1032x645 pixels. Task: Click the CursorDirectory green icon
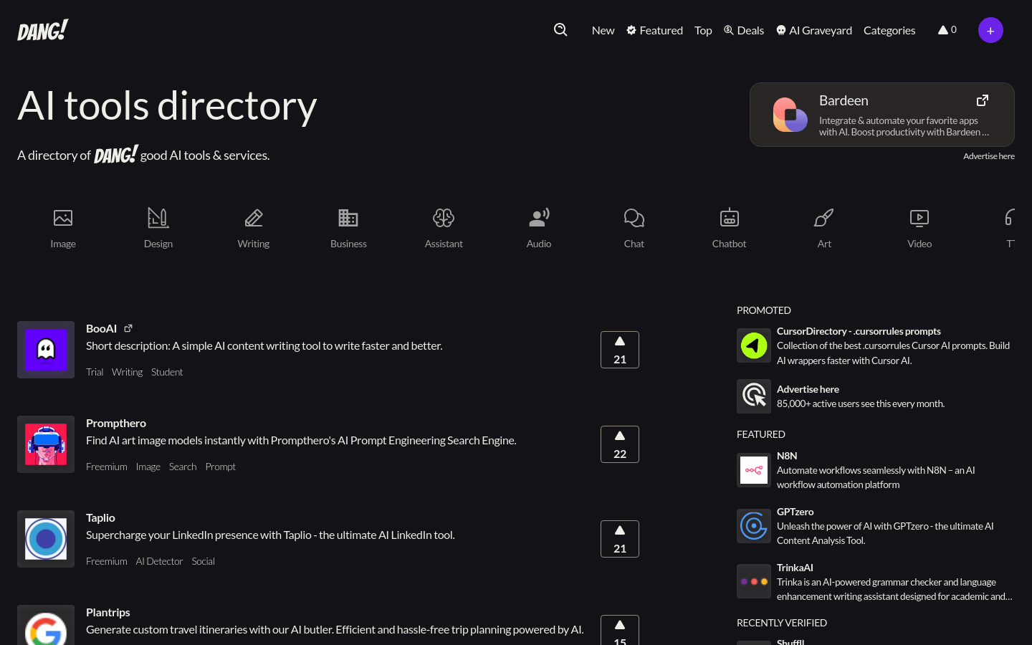click(x=754, y=345)
